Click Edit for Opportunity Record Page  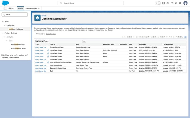pyautogui.click(x=37, y=68)
